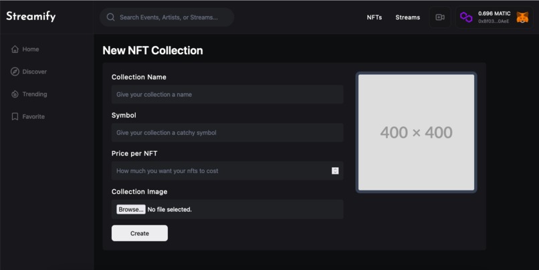Screen dimensions: 539x270
Task: Click the MetaMask fox avatar
Action: click(522, 17)
